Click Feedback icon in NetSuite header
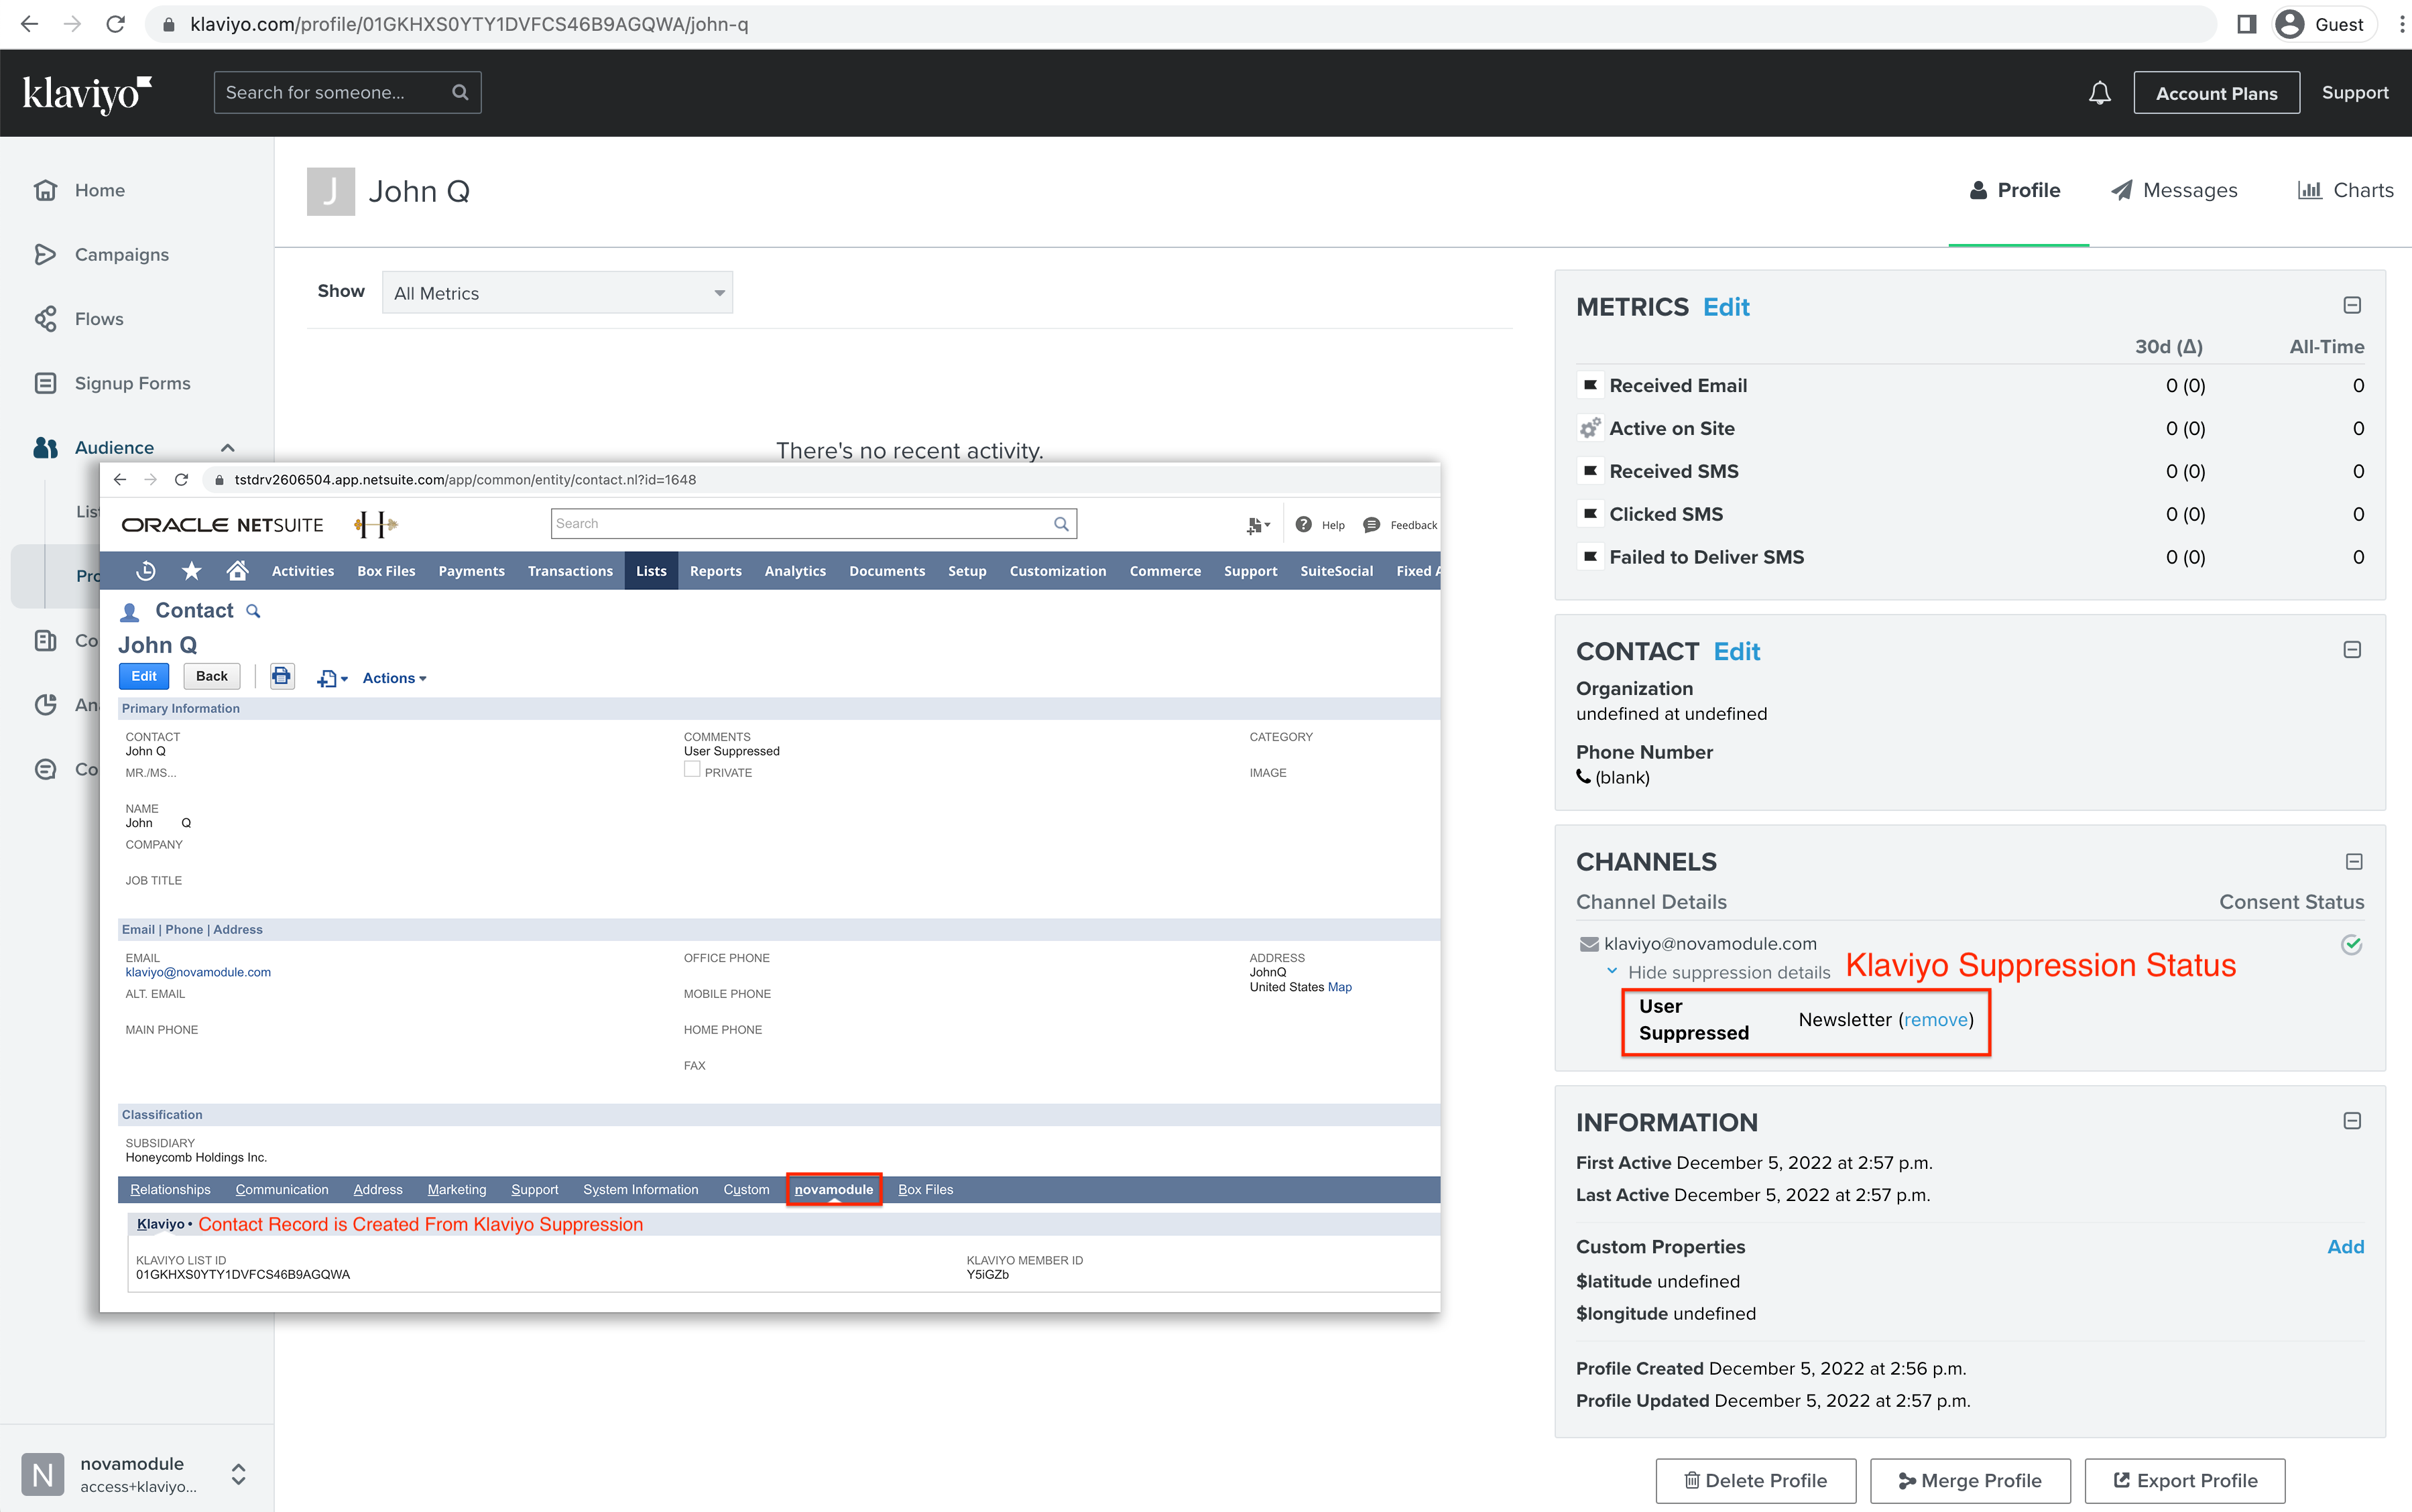2412x1512 pixels. pyautogui.click(x=1372, y=524)
